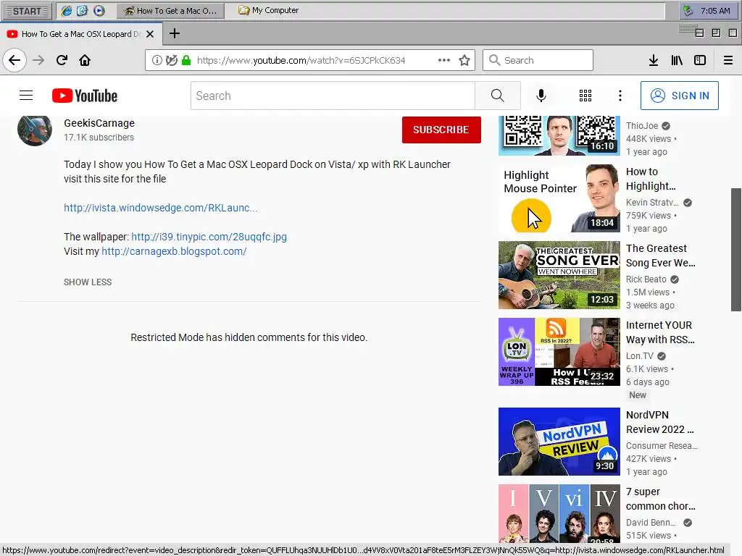Search with your voice microphone icon
This screenshot has width=742, height=556.
click(x=541, y=96)
